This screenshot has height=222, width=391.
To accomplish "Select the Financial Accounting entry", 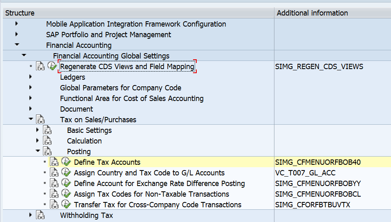I will click(79, 45).
